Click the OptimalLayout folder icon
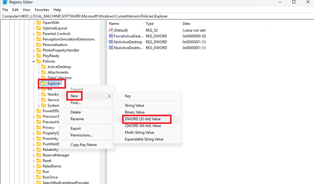The height and width of the screenshot is (184, 314). tap(39, 28)
